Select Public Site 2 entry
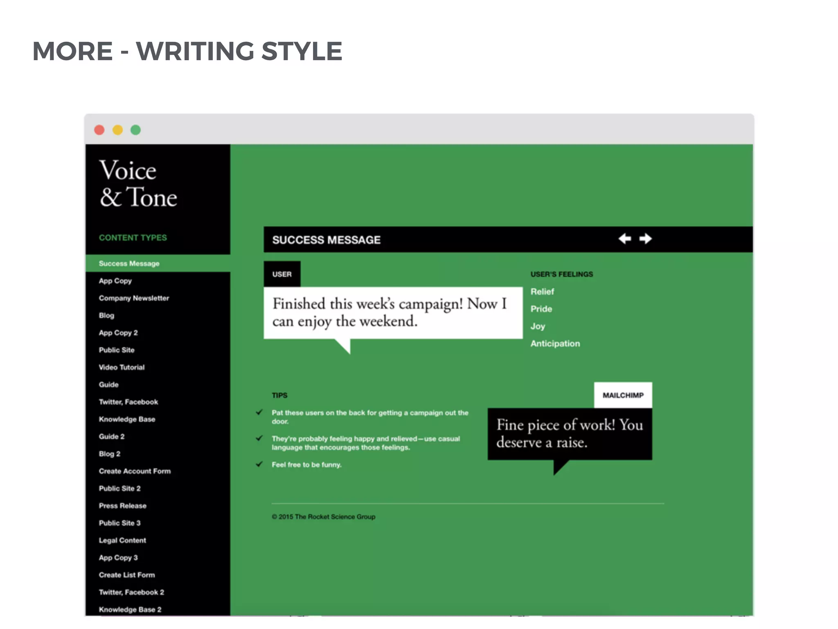 click(x=119, y=489)
